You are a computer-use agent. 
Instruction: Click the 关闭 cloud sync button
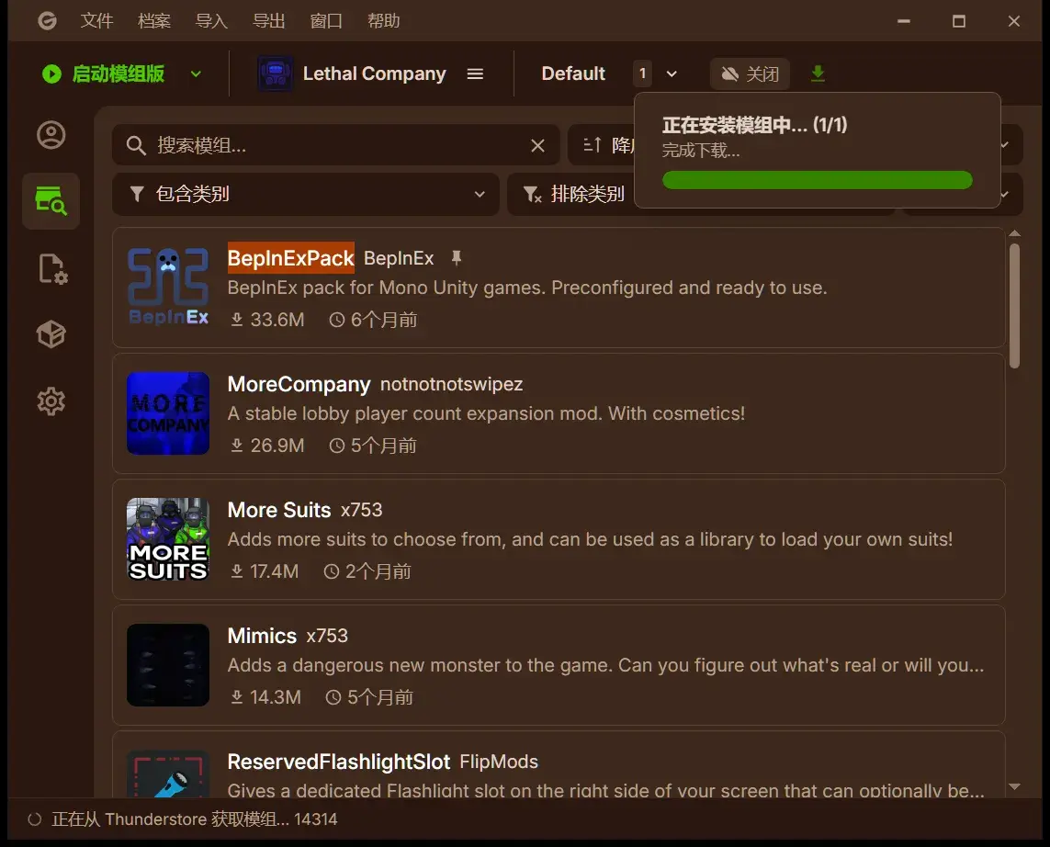[x=750, y=73]
